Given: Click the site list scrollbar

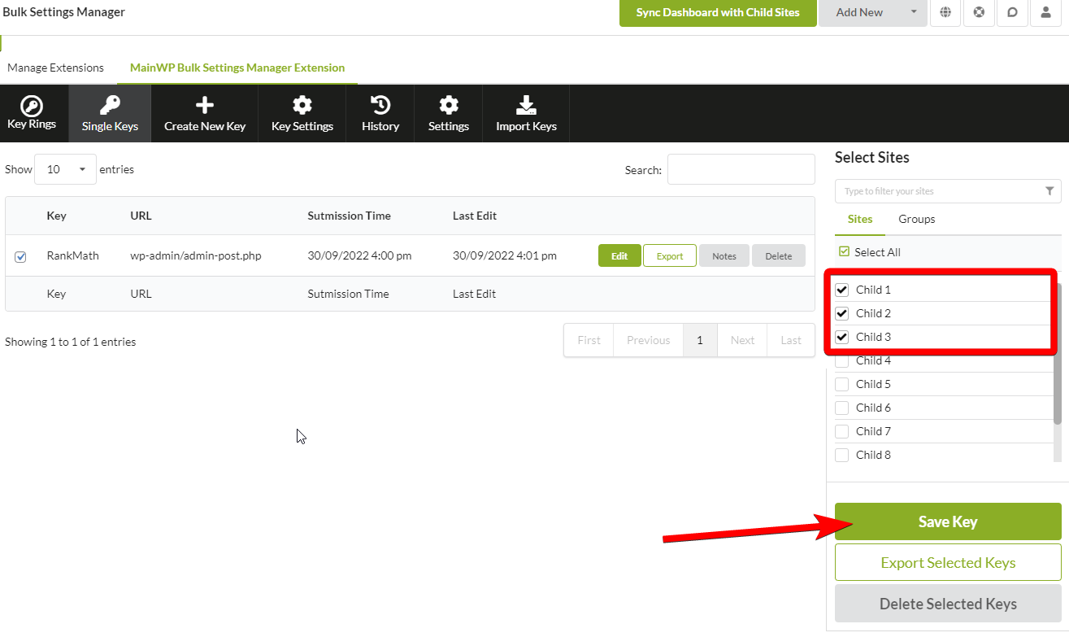Looking at the screenshot, I should [x=1058, y=354].
